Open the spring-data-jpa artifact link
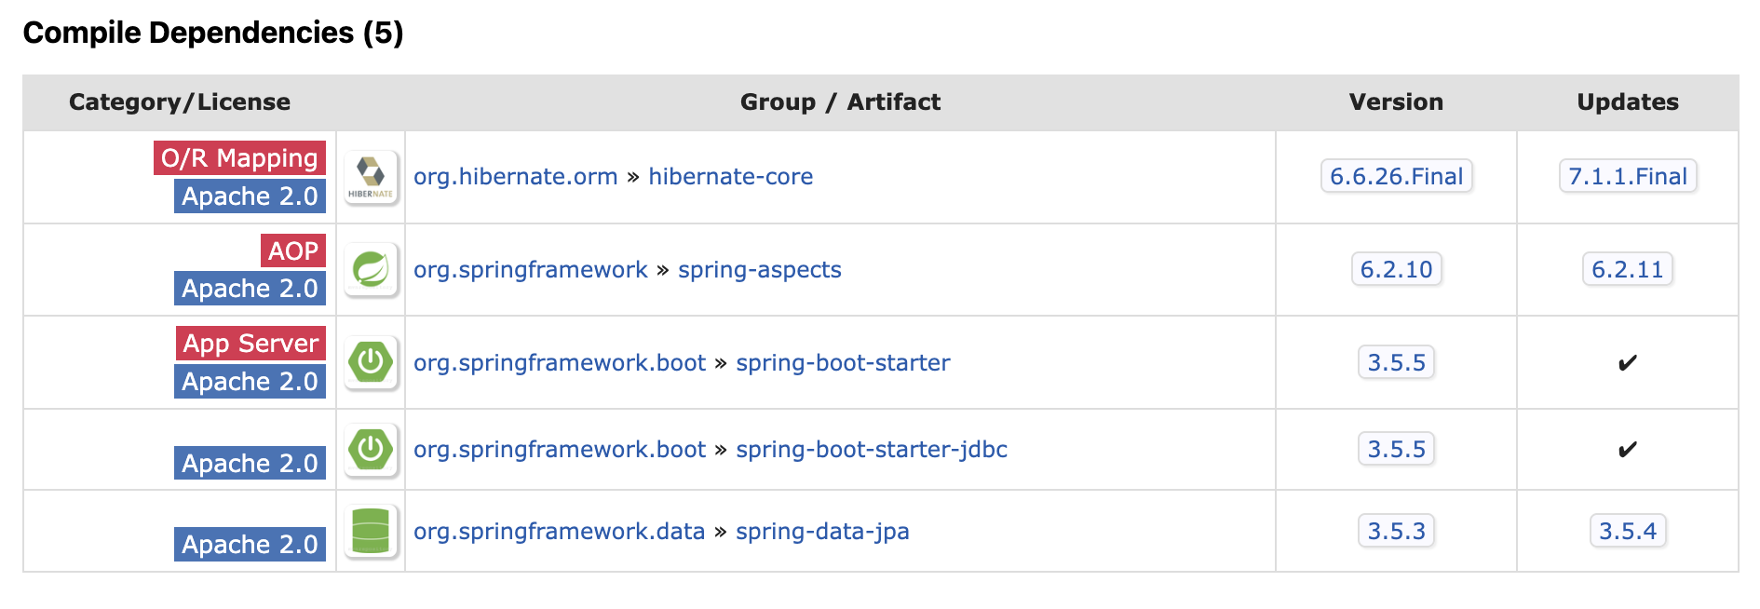 pyautogui.click(x=822, y=531)
